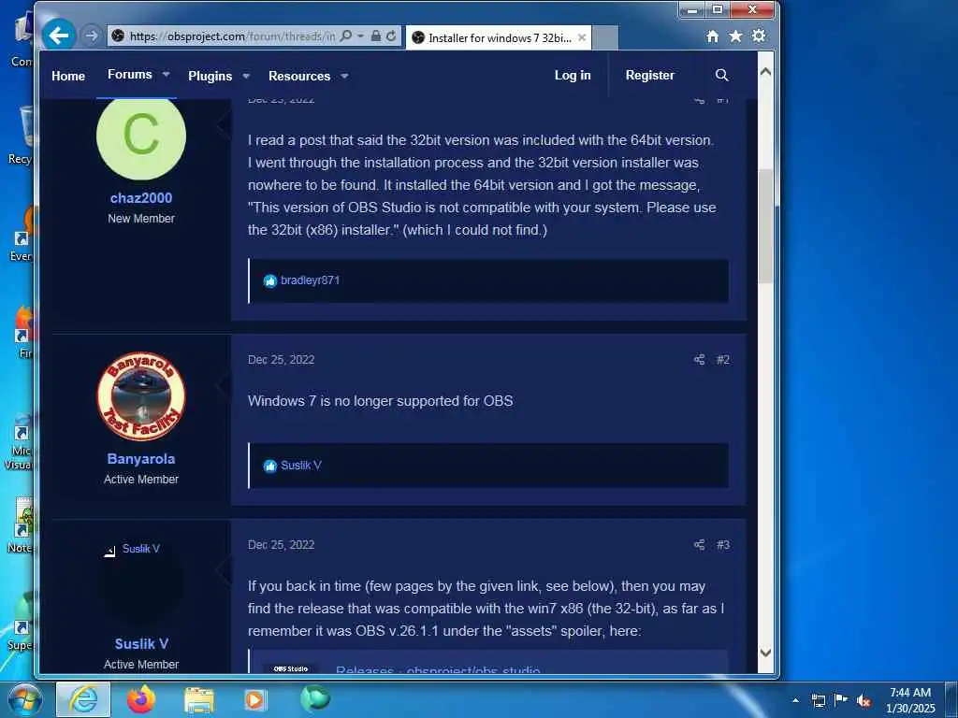Expand the Resources dropdown arrow

point(344,77)
